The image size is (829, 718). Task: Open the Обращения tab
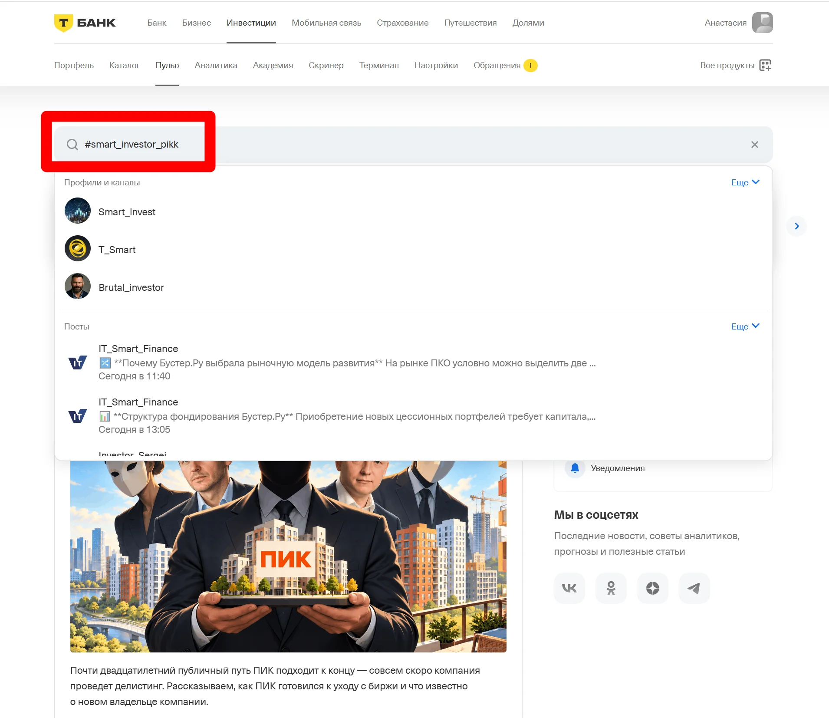497,65
